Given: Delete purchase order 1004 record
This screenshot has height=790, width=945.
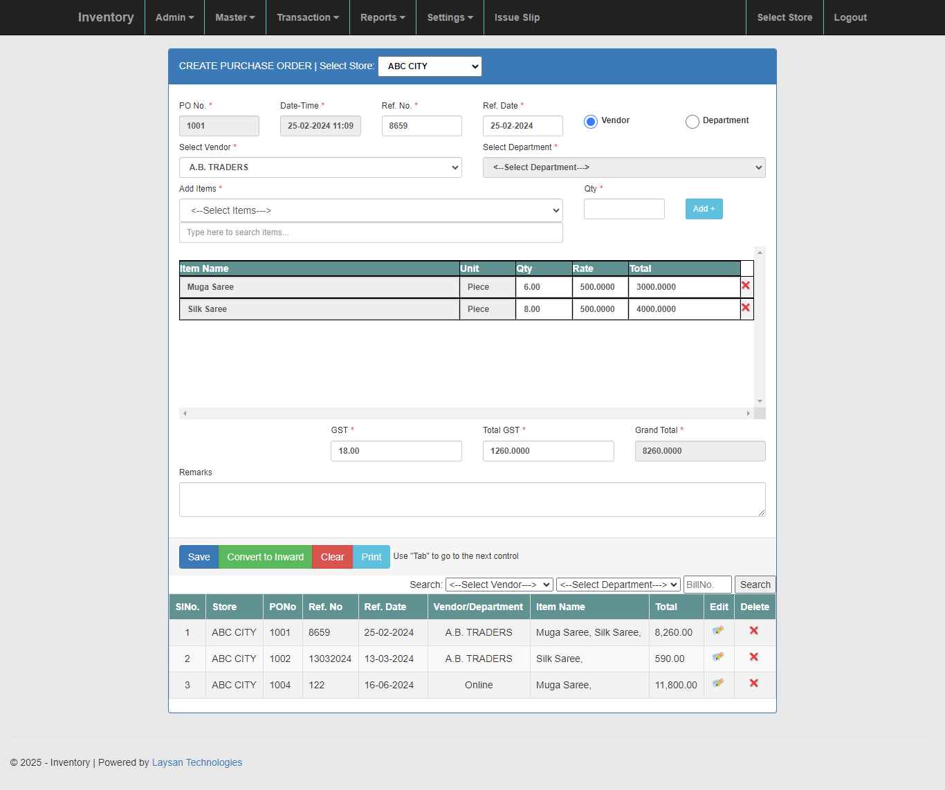Looking at the screenshot, I should (754, 683).
